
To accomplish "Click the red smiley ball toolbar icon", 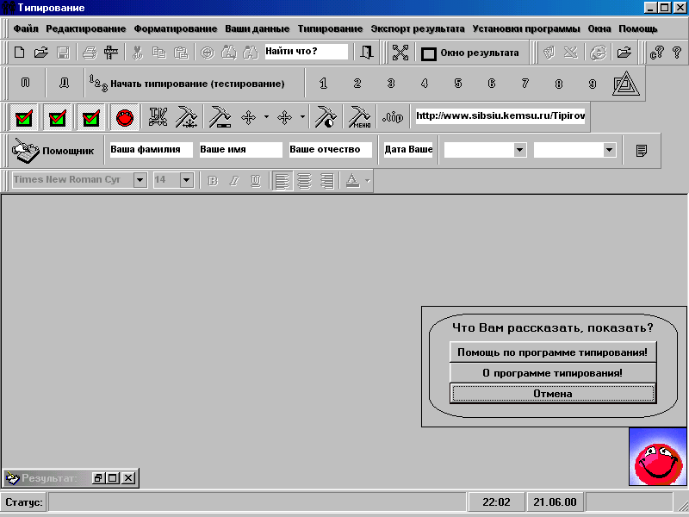I will point(124,117).
